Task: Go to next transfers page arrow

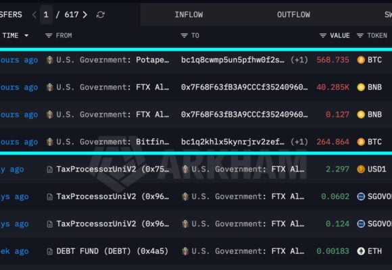Action: pos(85,15)
